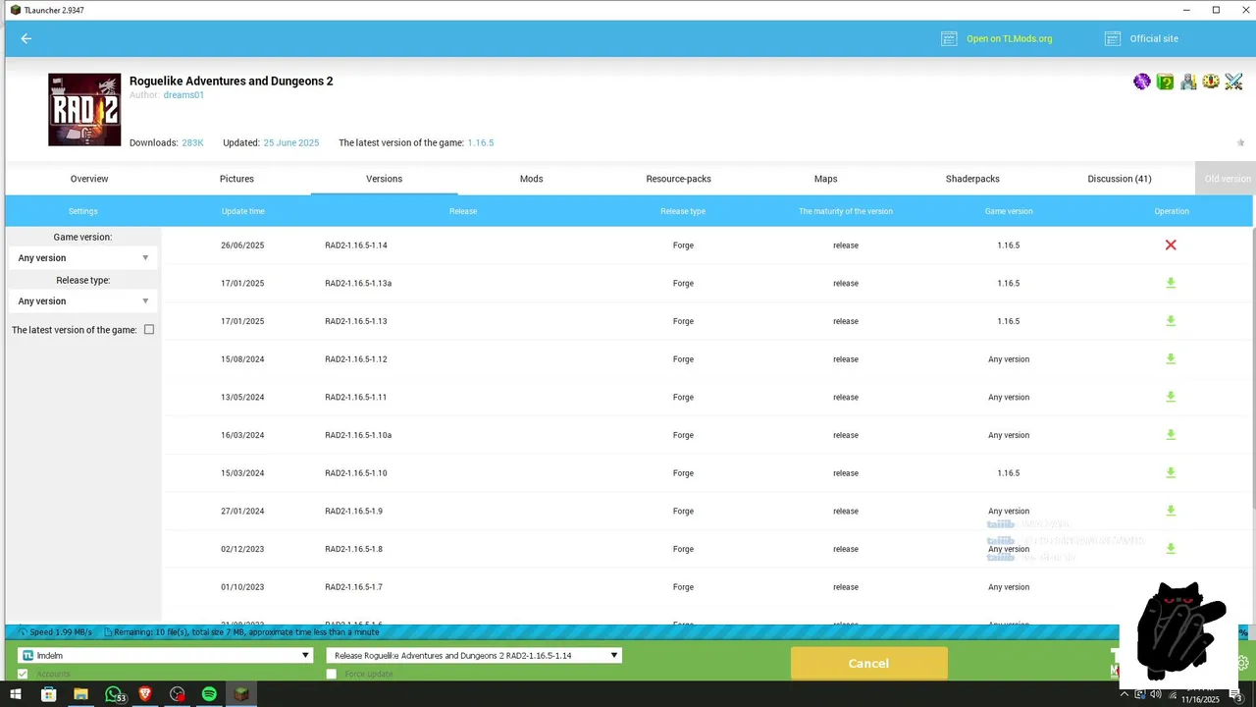Open the Resource-packs tab
Screen dimensions: 1256x707
pos(678,179)
